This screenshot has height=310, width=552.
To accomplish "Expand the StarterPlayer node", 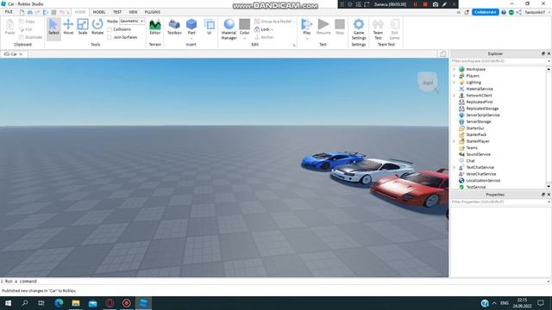I will pyautogui.click(x=455, y=141).
